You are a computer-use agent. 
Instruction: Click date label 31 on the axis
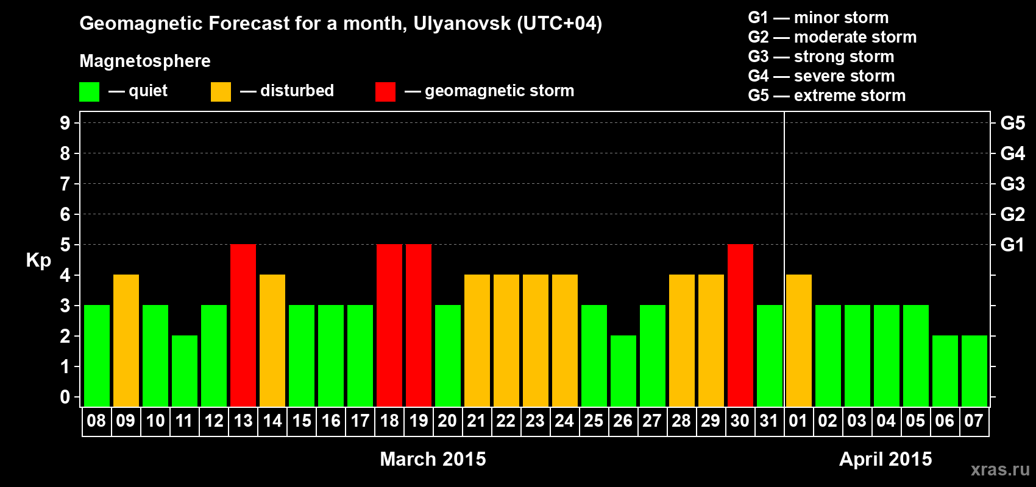(769, 421)
